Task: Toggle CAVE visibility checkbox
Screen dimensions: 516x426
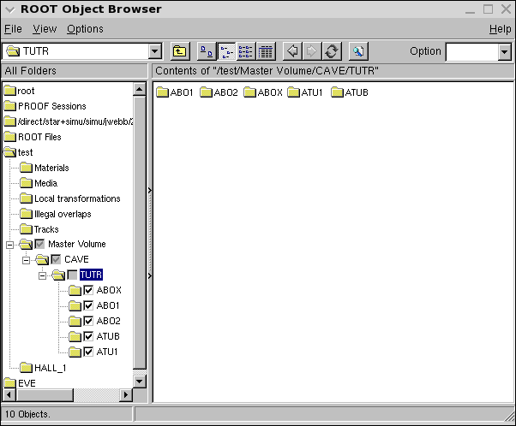Action: tap(56, 259)
